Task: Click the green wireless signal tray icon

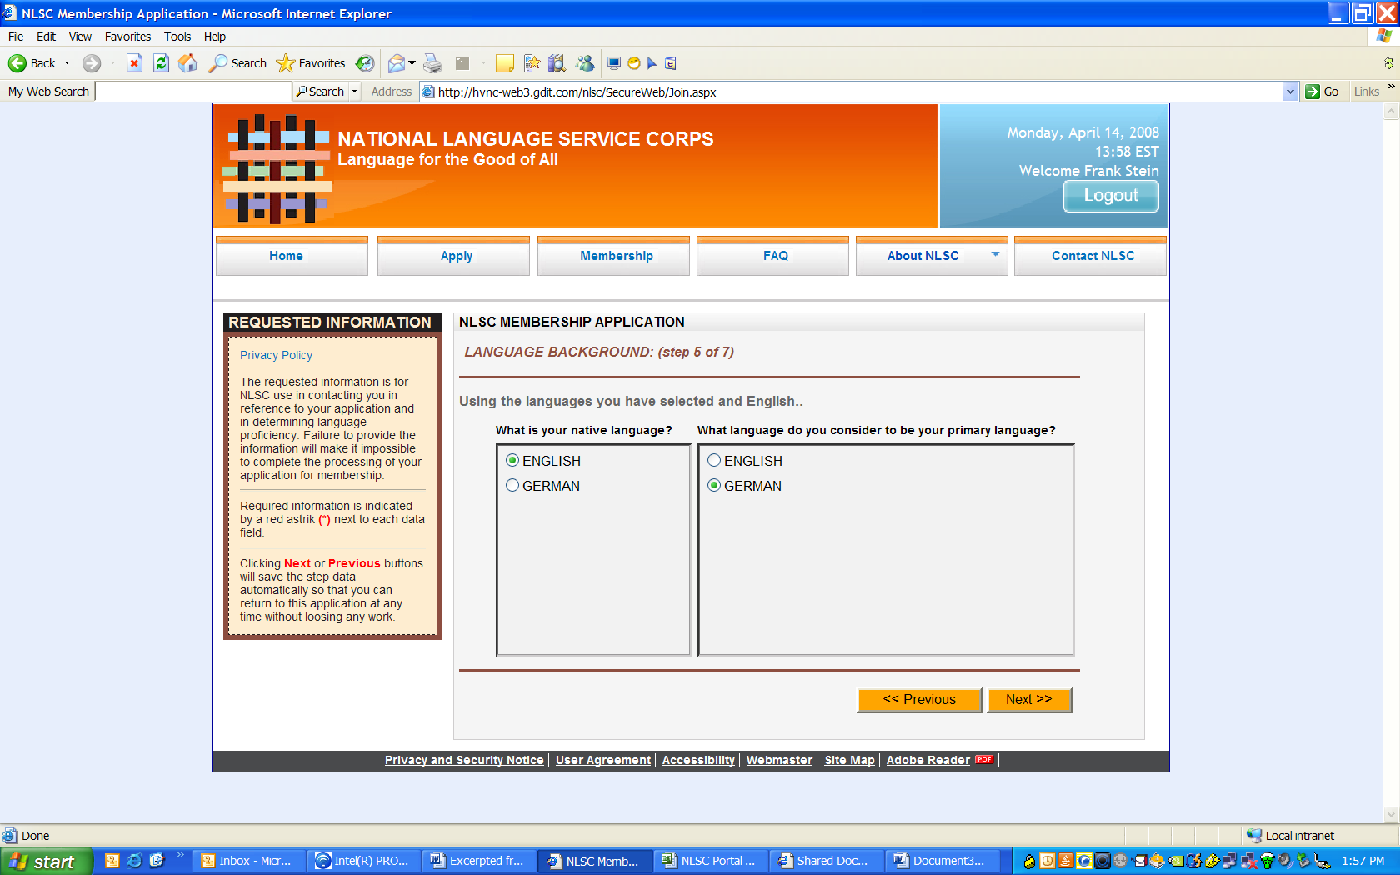Action: click(x=1267, y=861)
